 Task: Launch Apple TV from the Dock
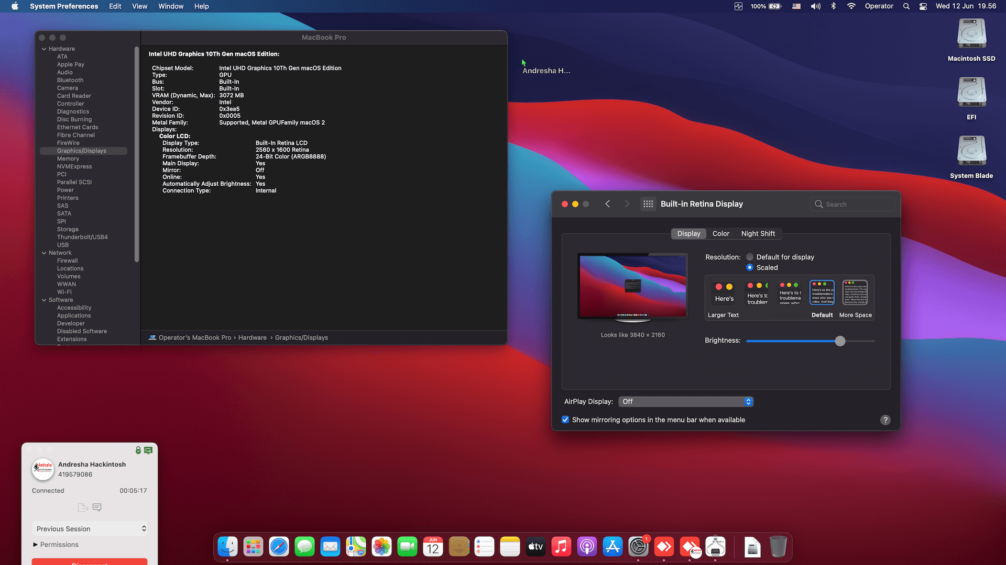pos(535,547)
